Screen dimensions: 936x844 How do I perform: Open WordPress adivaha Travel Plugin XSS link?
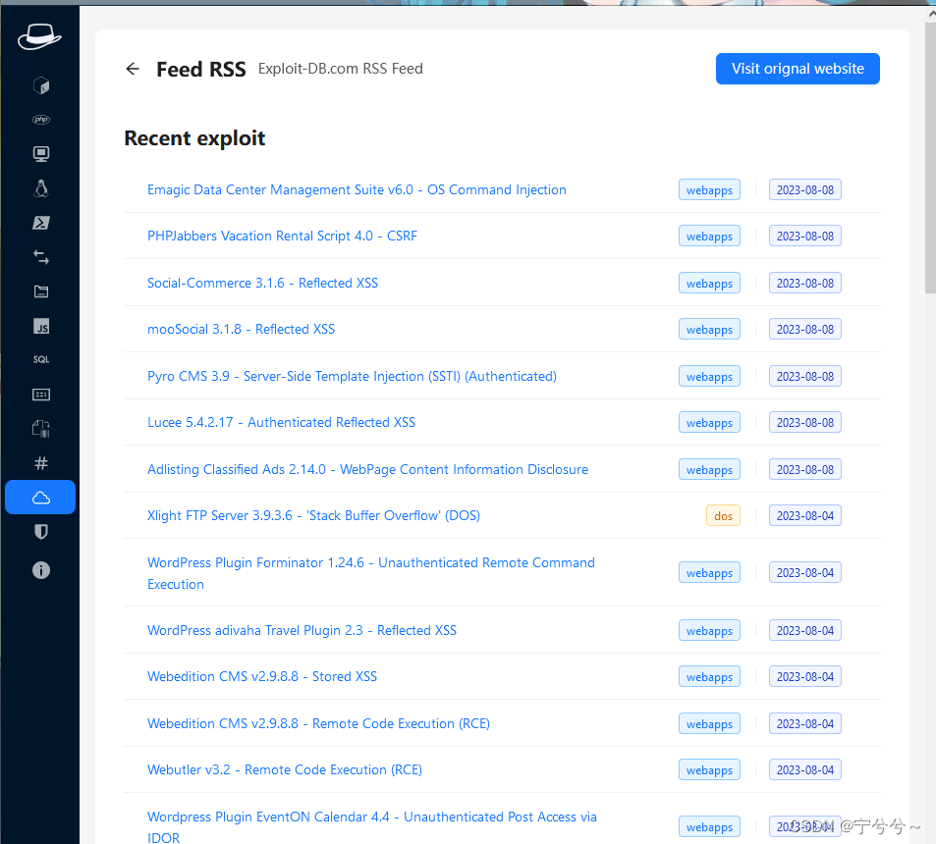pyautogui.click(x=302, y=630)
